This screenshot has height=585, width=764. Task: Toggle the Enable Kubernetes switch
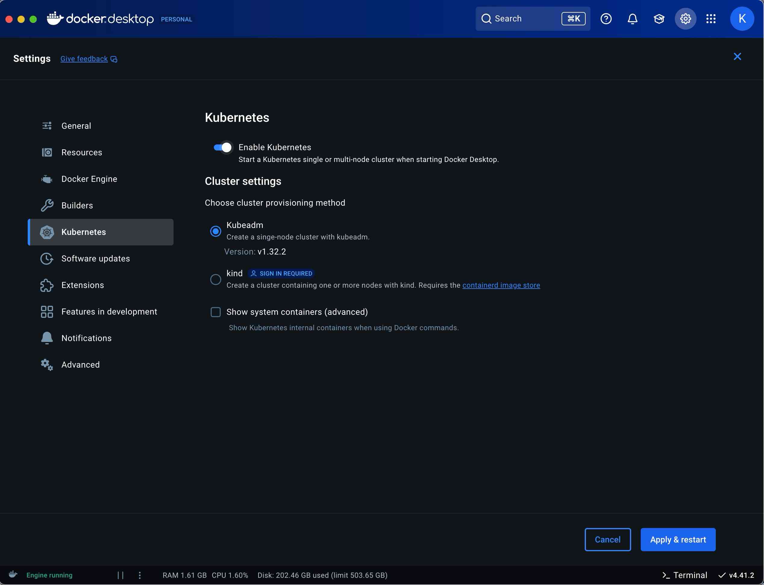223,148
